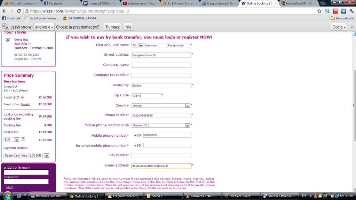Open Ioanna chat window in taskbar
This screenshot has width=356, height=200.
279,196
